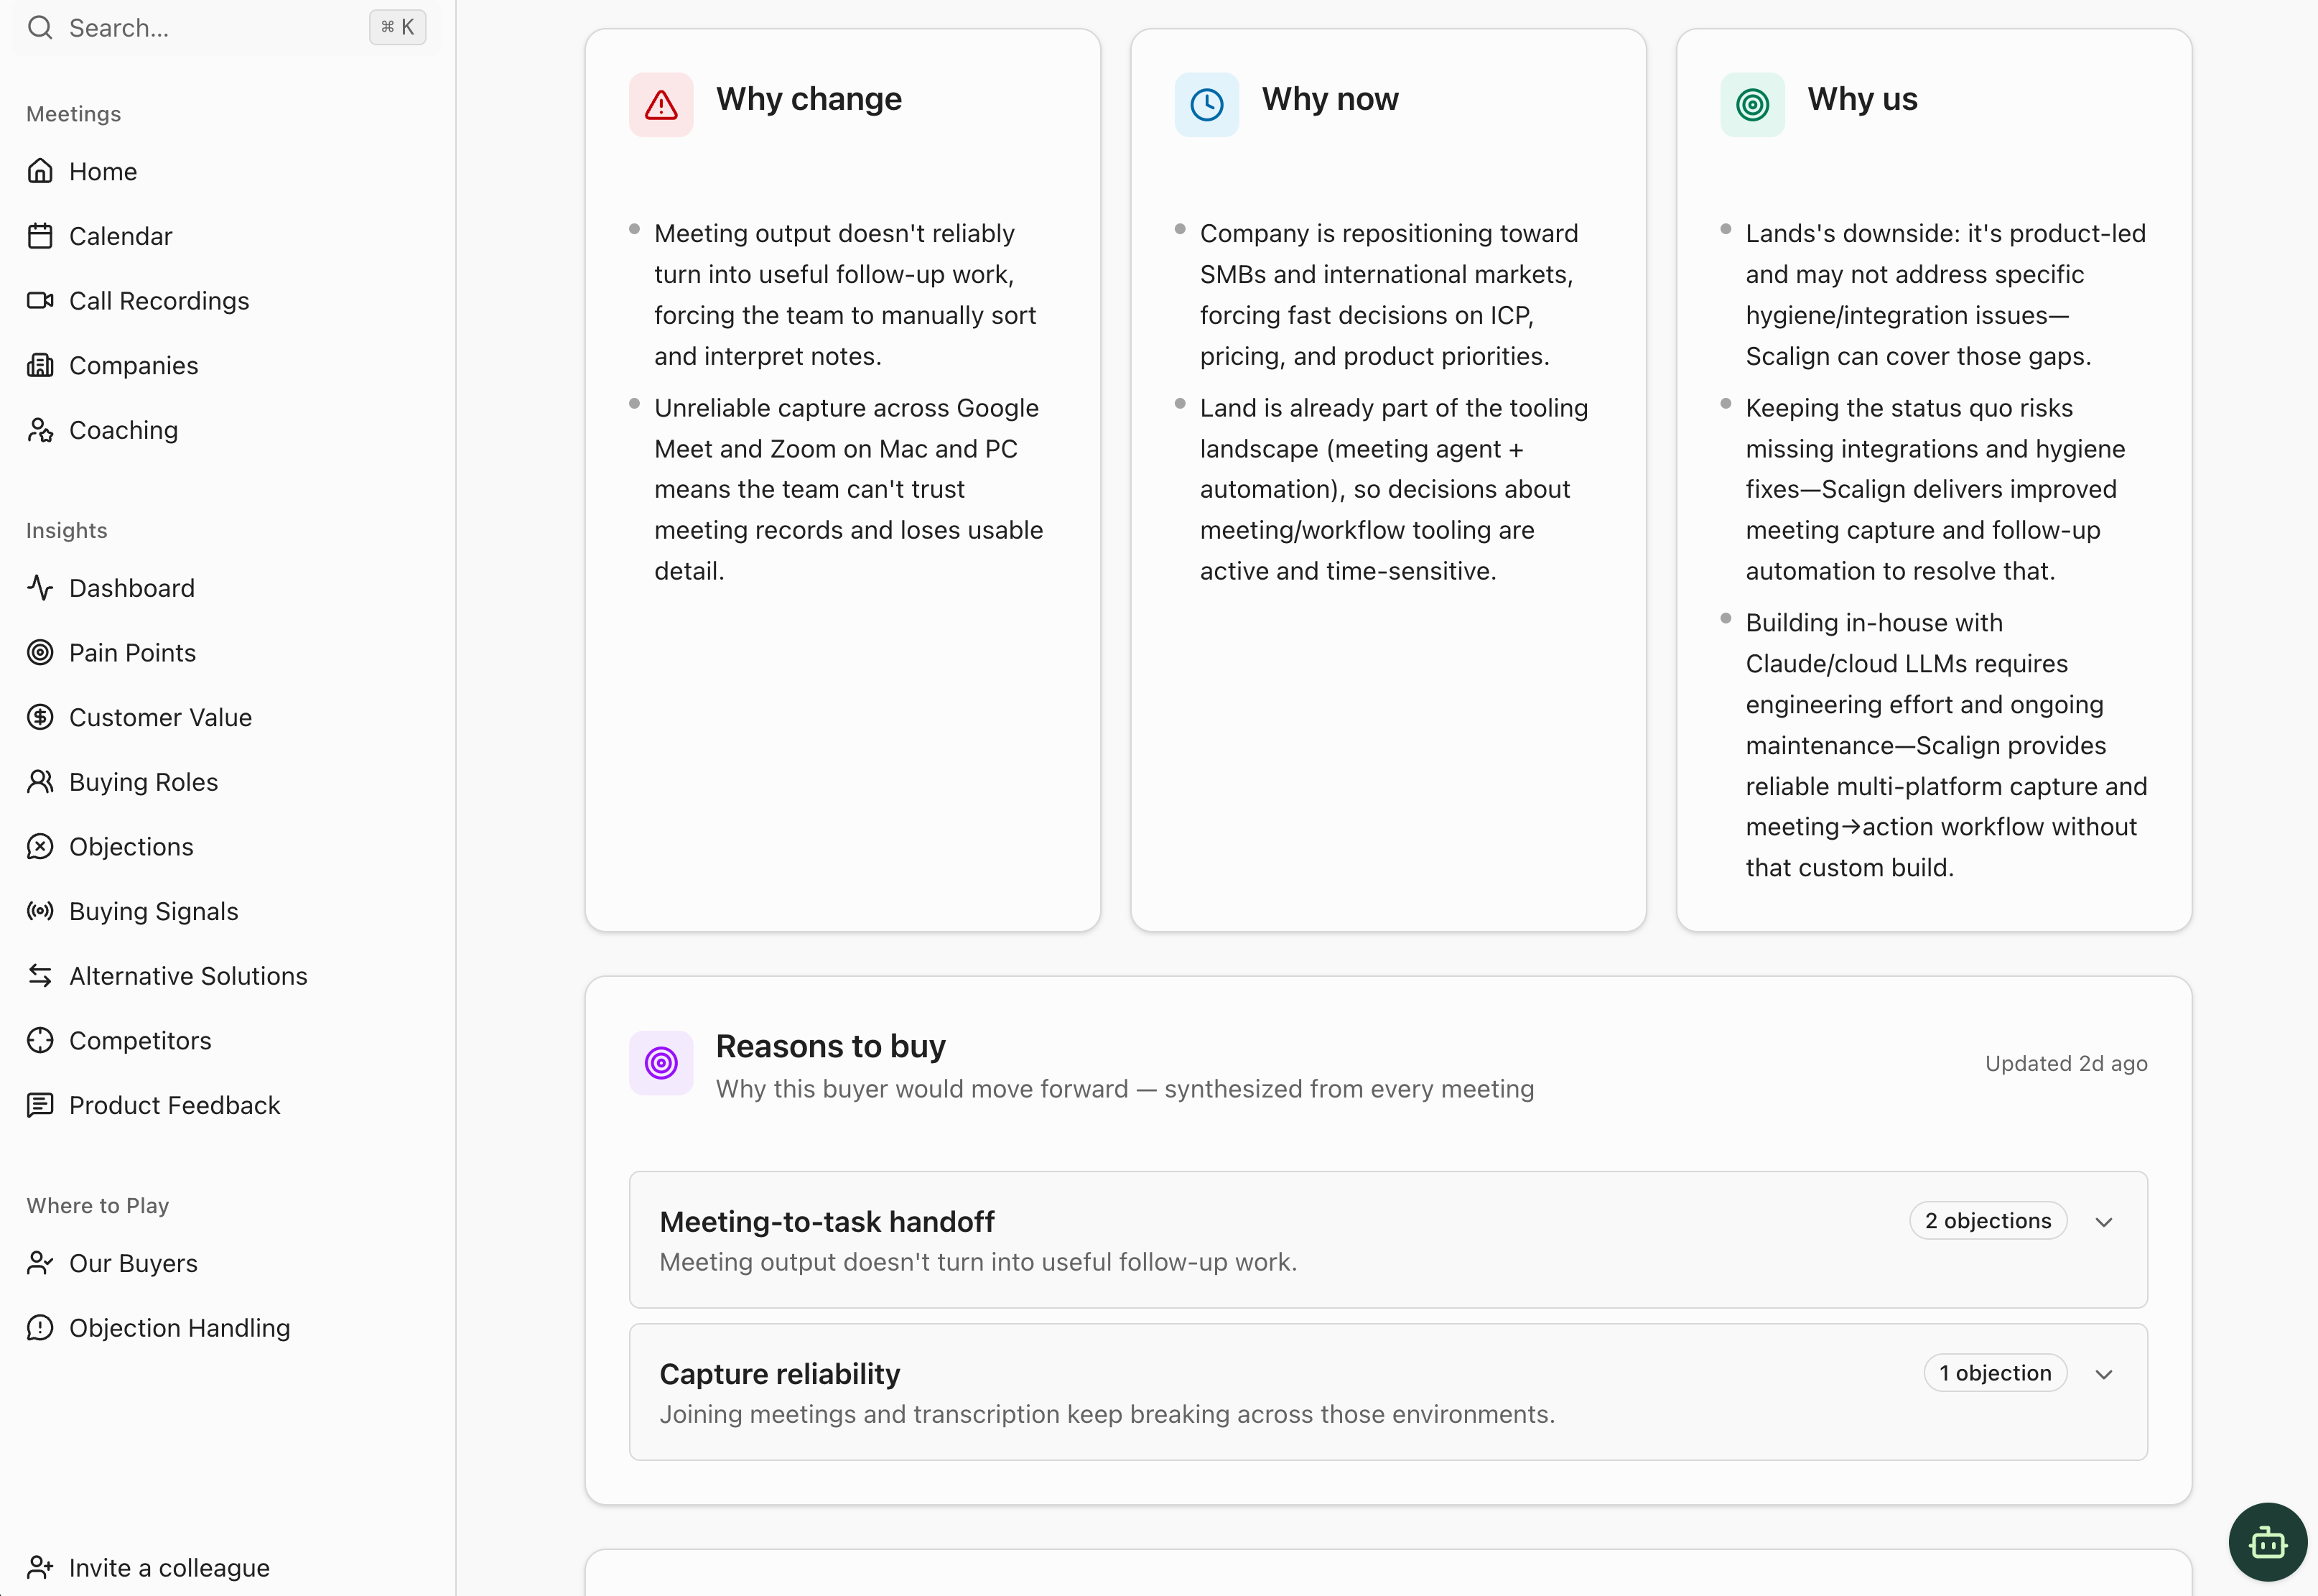The image size is (2318, 1596).
Task: Navigate to Companies
Action: coord(134,366)
